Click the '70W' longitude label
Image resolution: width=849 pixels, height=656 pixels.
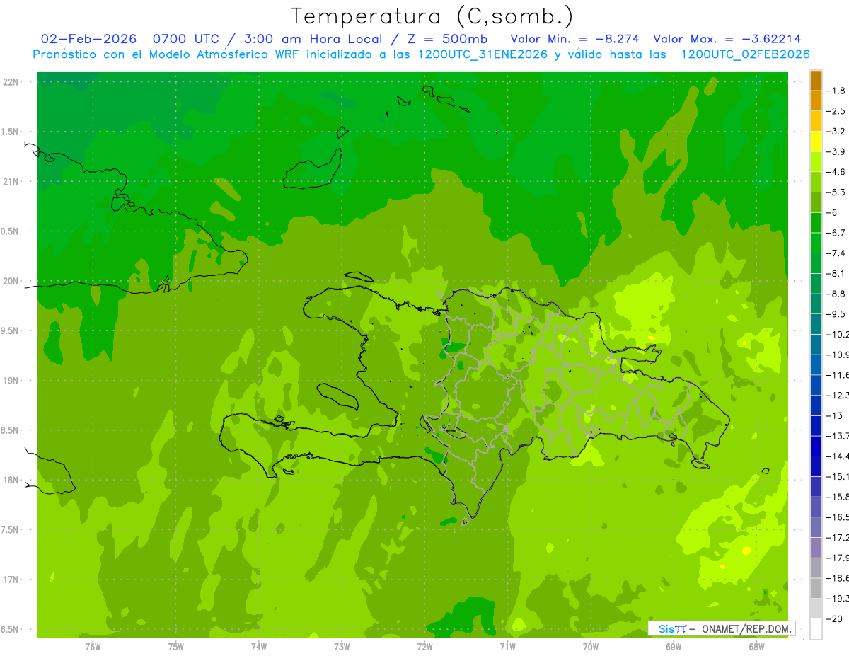(591, 646)
